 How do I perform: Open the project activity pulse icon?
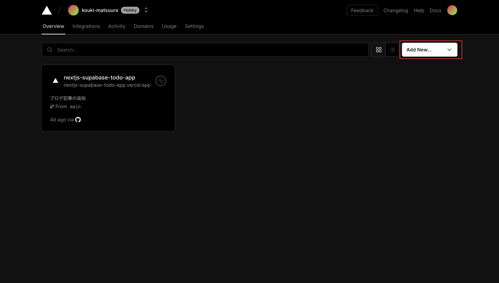pyautogui.click(x=161, y=81)
